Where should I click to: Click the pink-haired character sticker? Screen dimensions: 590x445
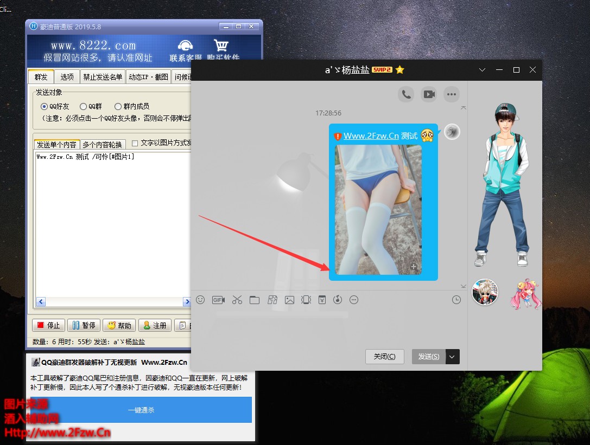pos(525,294)
